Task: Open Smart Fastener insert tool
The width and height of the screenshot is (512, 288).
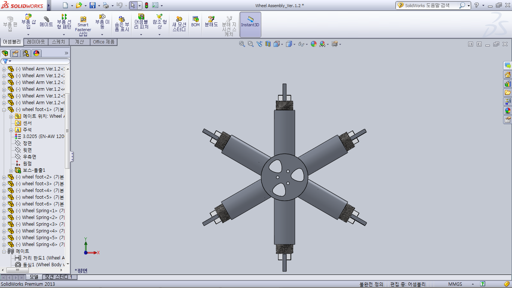Action: point(83,25)
